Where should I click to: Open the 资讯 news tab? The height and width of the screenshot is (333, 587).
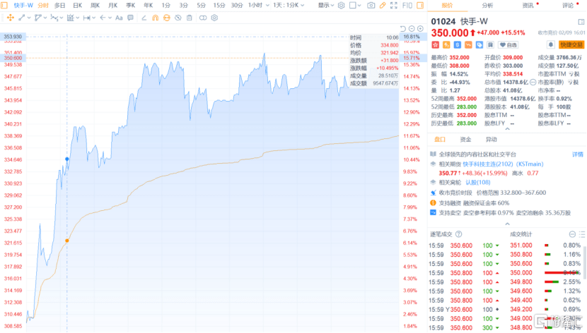[528, 5]
